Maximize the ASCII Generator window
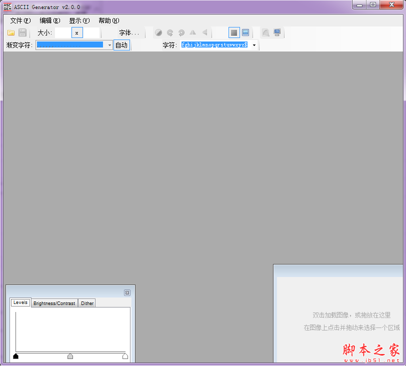The height and width of the screenshot is (366, 406). point(373,5)
